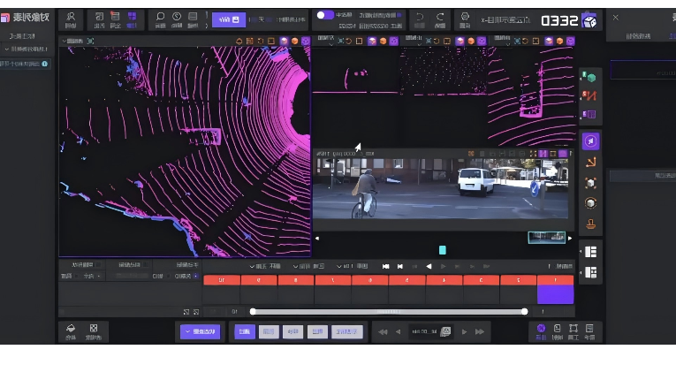The height and width of the screenshot is (380, 676).
Task: Click the clock history icon in top toolbar
Action: click(177, 17)
